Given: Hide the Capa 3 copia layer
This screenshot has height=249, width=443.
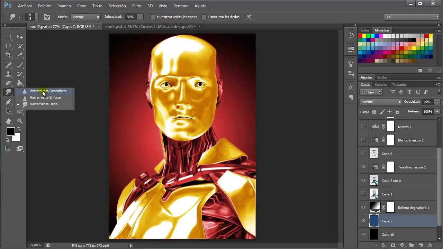Looking at the screenshot, I should [x=363, y=181].
